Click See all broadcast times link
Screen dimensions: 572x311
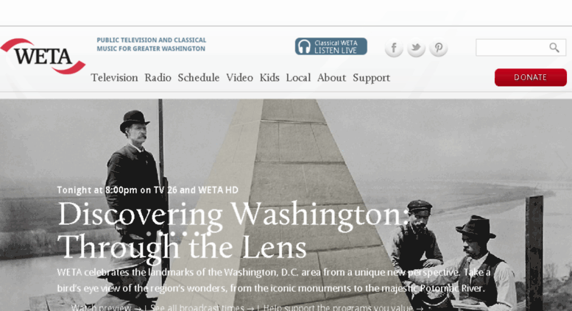coord(202,308)
